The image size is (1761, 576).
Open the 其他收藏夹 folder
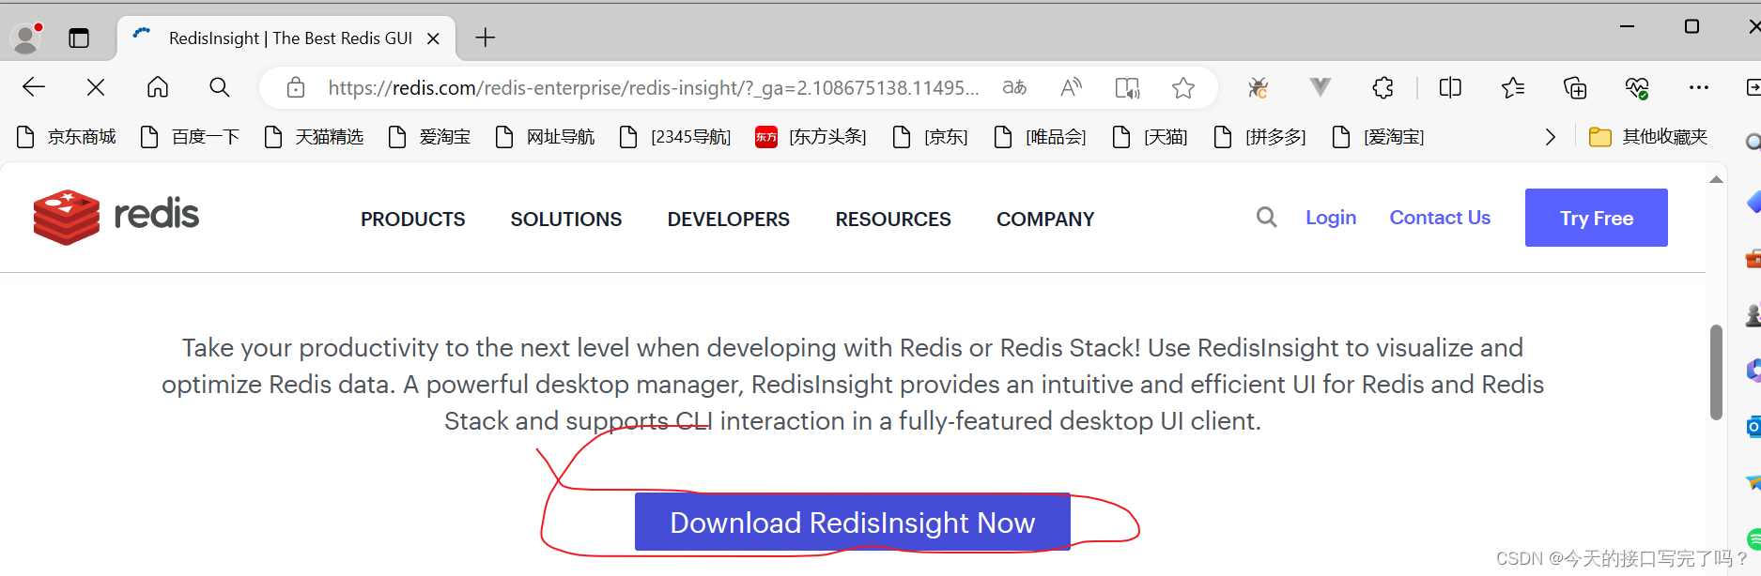coord(1648,137)
